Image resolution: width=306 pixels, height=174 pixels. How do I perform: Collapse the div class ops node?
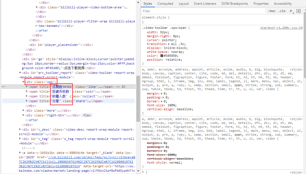pos(23,82)
